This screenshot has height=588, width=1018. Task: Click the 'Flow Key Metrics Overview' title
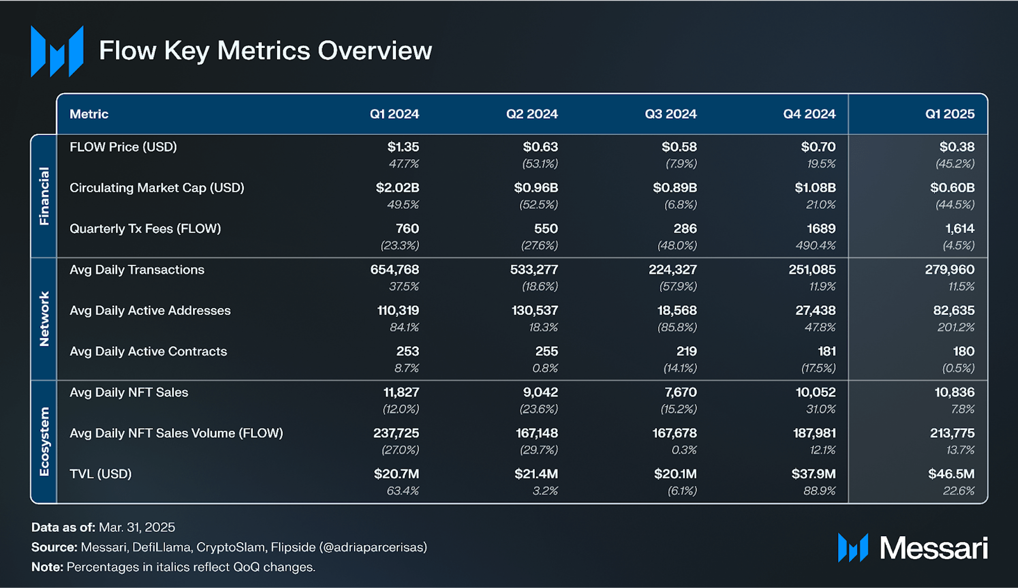coord(265,51)
